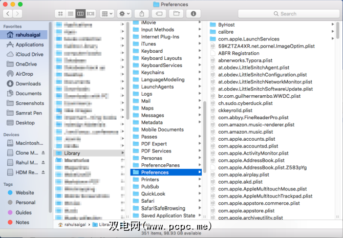Click the Preferences column scrollbar
The height and width of the screenshot is (238, 343).
point(338,30)
